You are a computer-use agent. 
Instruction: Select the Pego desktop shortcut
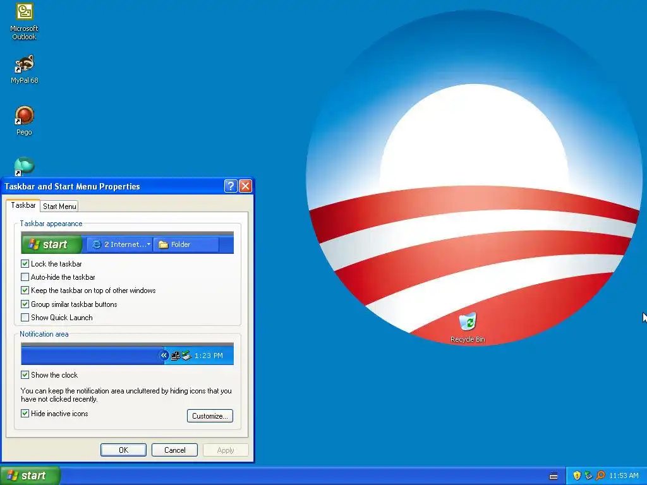25,121
